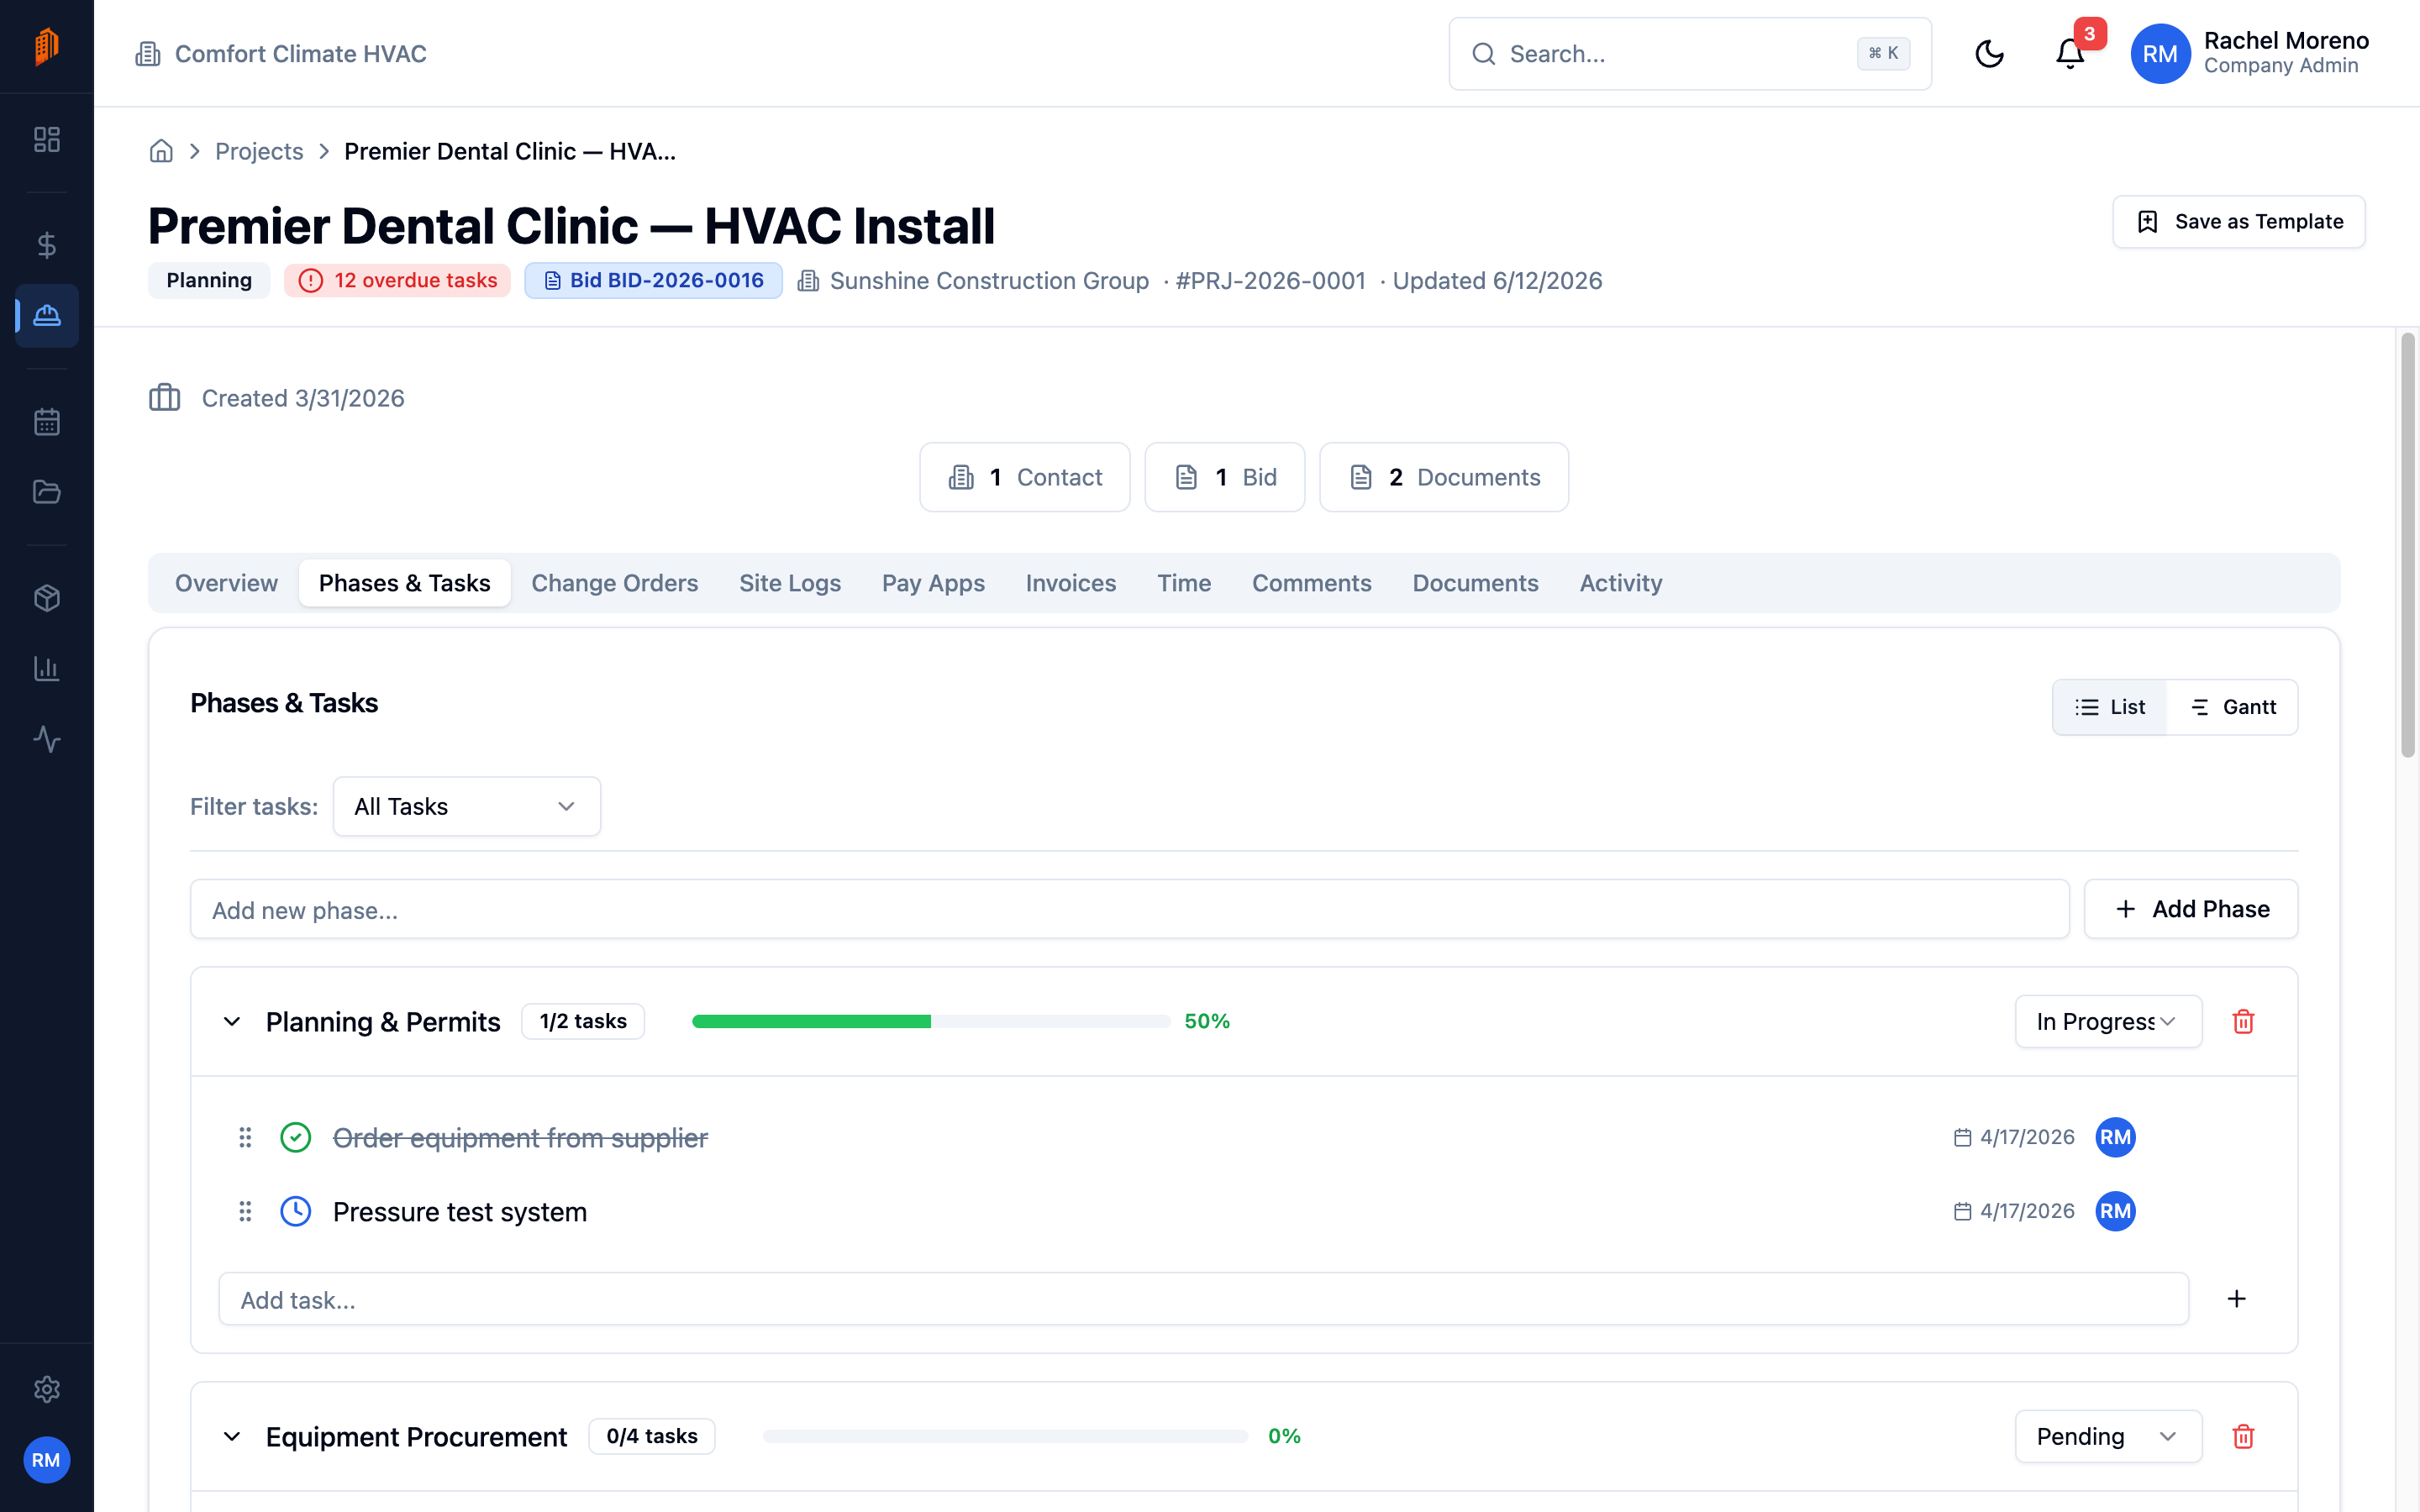Click the RM avatar at sidebar bottom
This screenshot has width=2420, height=1512.
tap(46, 1460)
